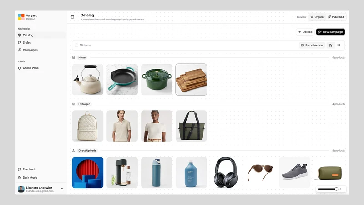364x205 pixels.
Task: Click the Hydrogen collection store icon
Action: (x=74, y=104)
